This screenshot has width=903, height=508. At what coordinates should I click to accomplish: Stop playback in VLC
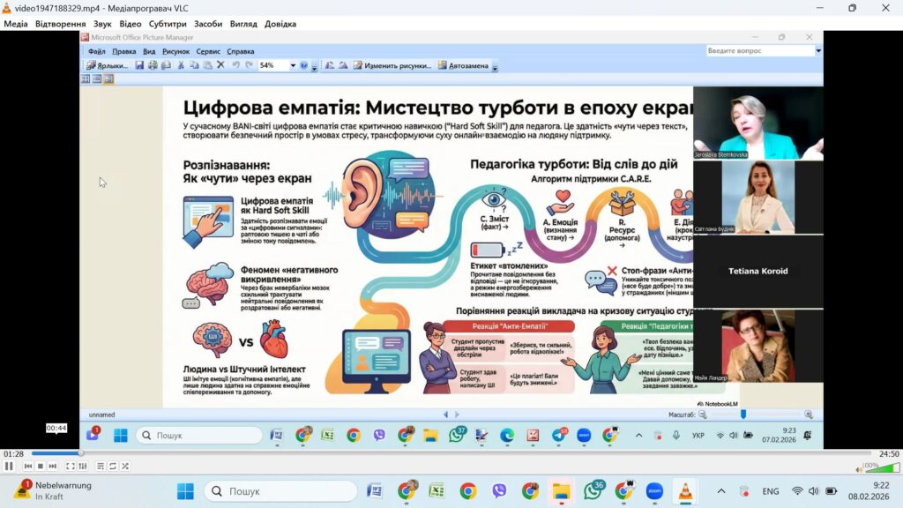point(41,466)
